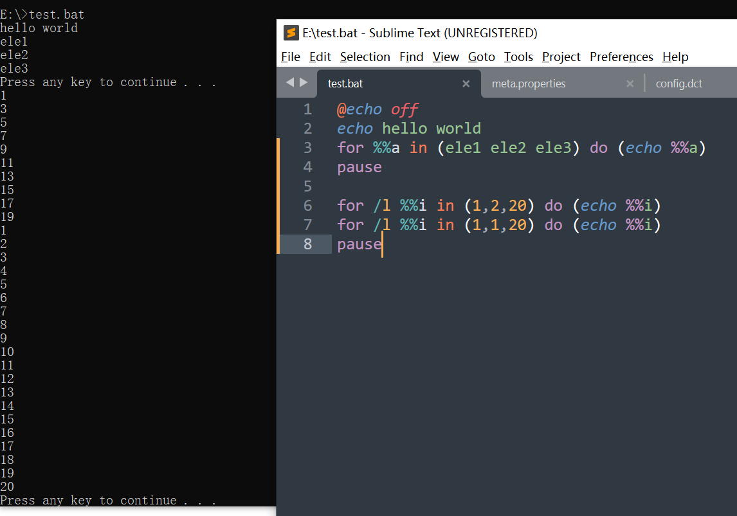
Task: Click '(1,2,20)' on line 6
Action: coord(499,206)
